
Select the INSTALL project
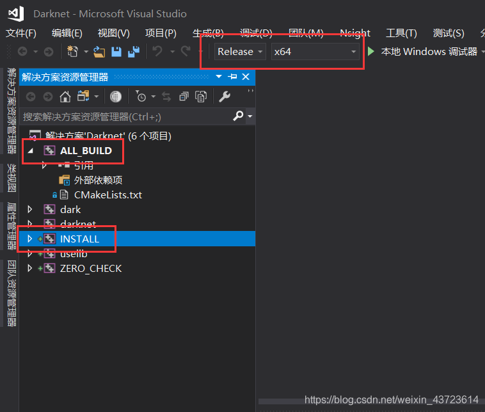79,239
